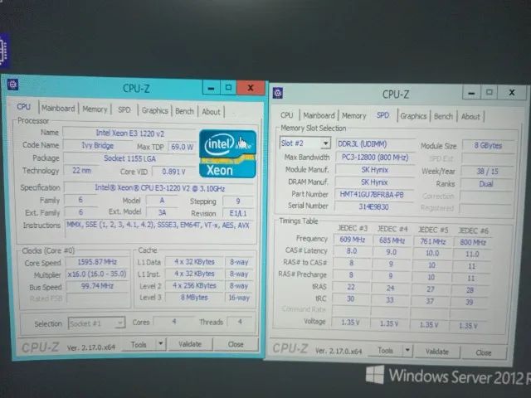Open About tab in left CPU-Z window

coord(211,112)
